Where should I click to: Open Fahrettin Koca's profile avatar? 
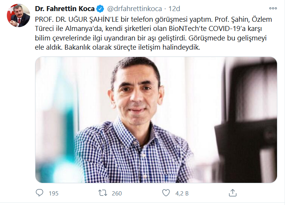click(x=18, y=16)
